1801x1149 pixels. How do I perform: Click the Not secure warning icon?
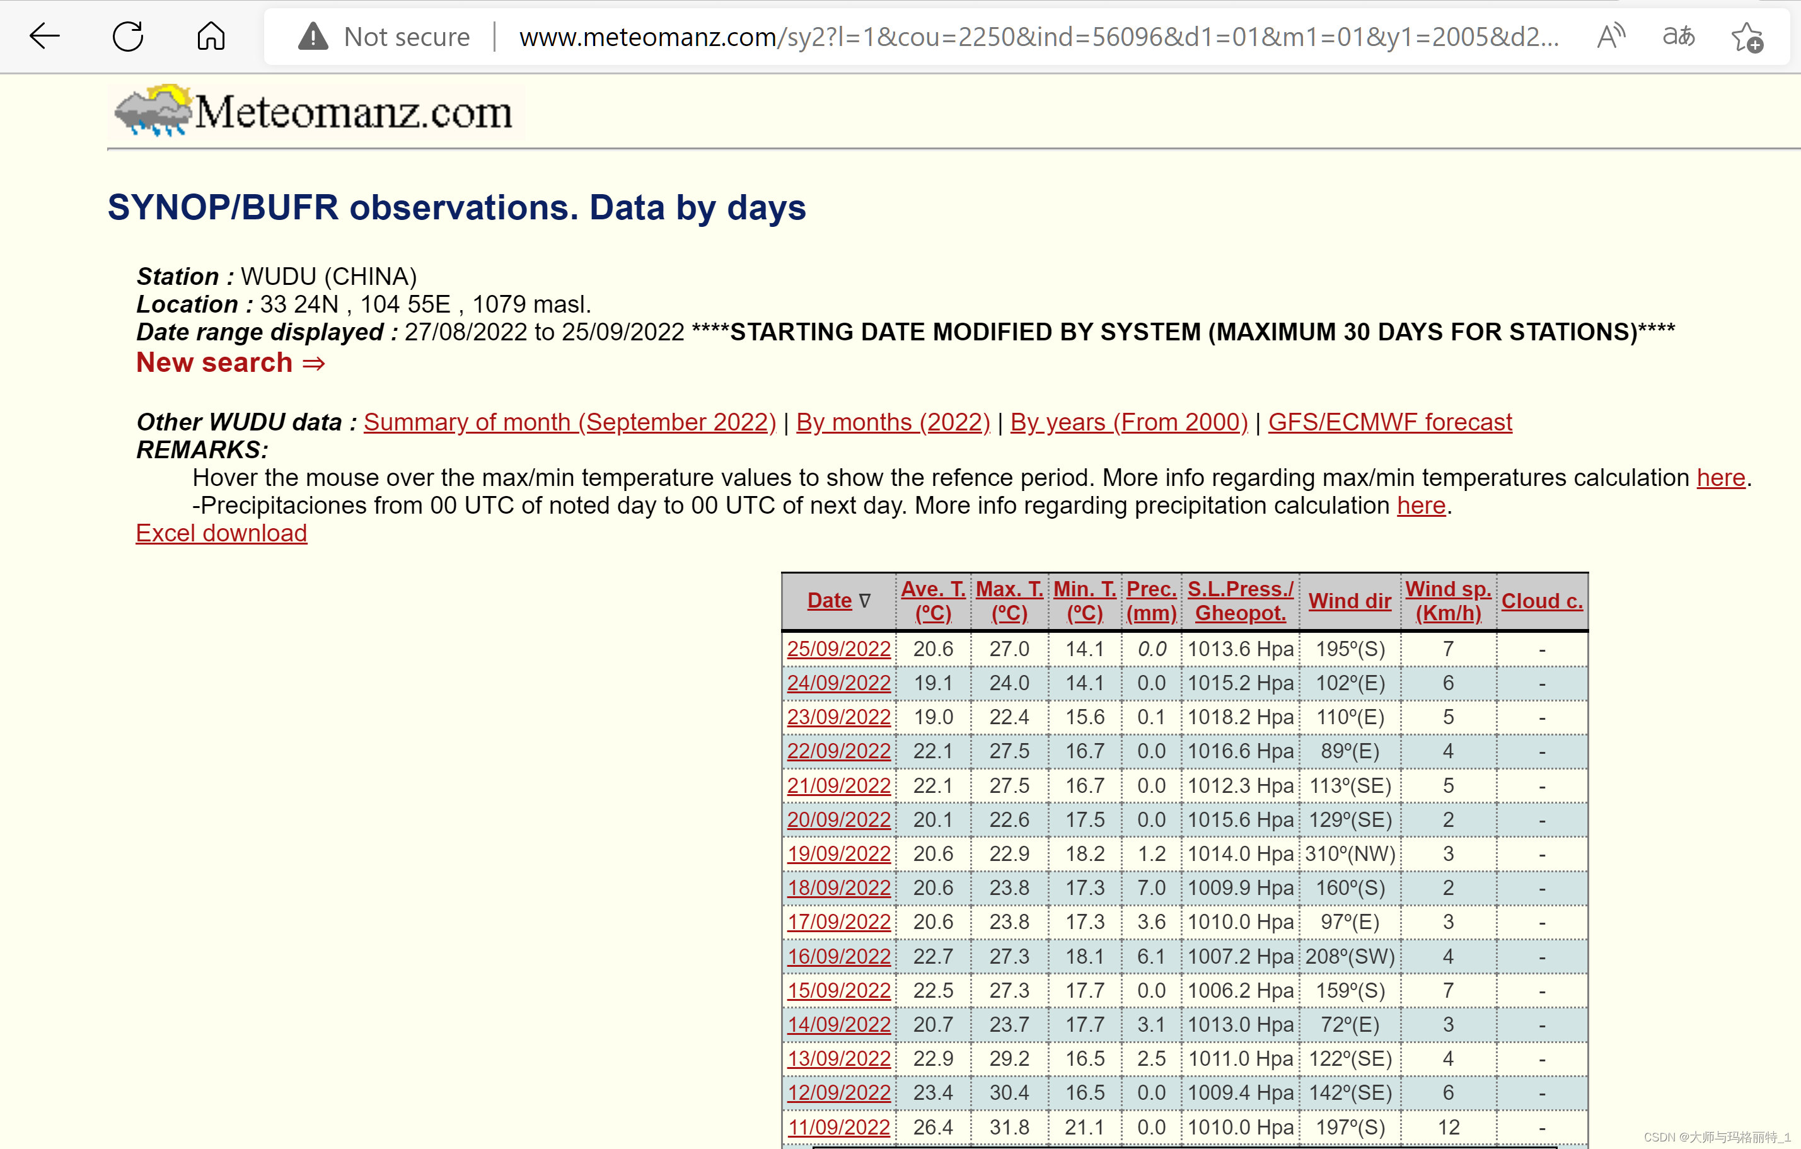coord(313,36)
